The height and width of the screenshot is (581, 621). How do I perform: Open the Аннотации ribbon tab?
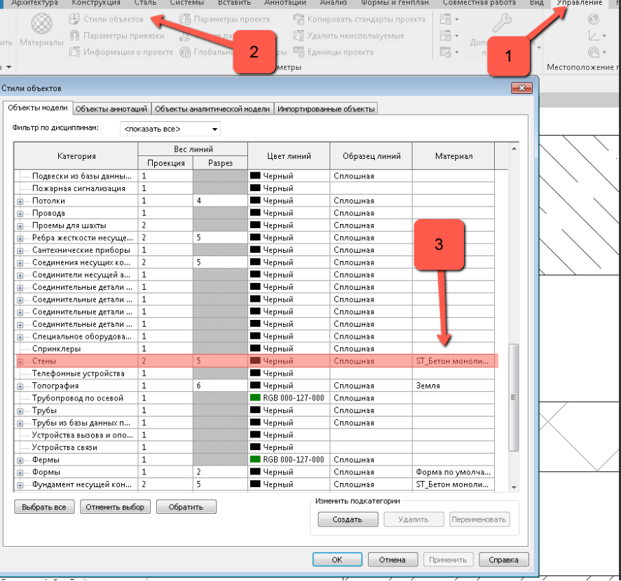[x=285, y=3]
